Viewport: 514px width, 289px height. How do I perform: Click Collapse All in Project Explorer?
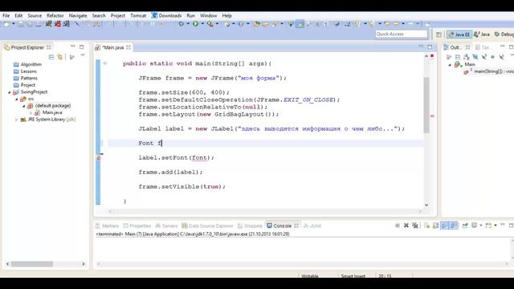pos(51,57)
